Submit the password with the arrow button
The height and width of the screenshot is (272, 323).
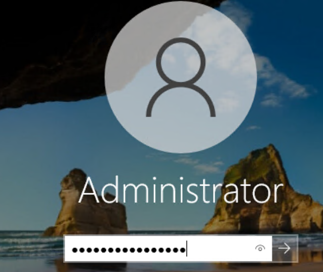(285, 248)
